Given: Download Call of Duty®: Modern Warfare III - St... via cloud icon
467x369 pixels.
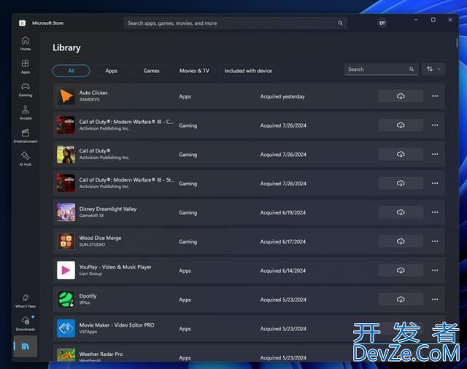Looking at the screenshot, I should click(401, 183).
